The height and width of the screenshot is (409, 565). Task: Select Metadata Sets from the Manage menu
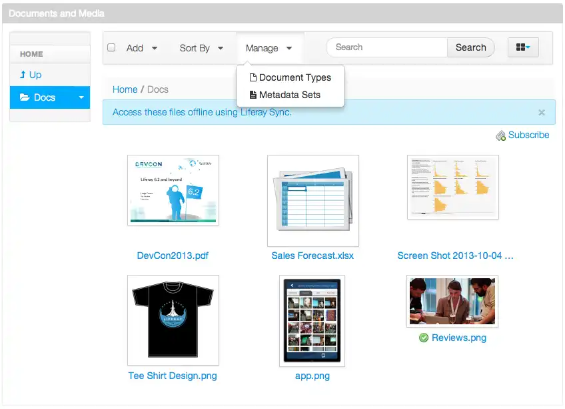pos(290,95)
